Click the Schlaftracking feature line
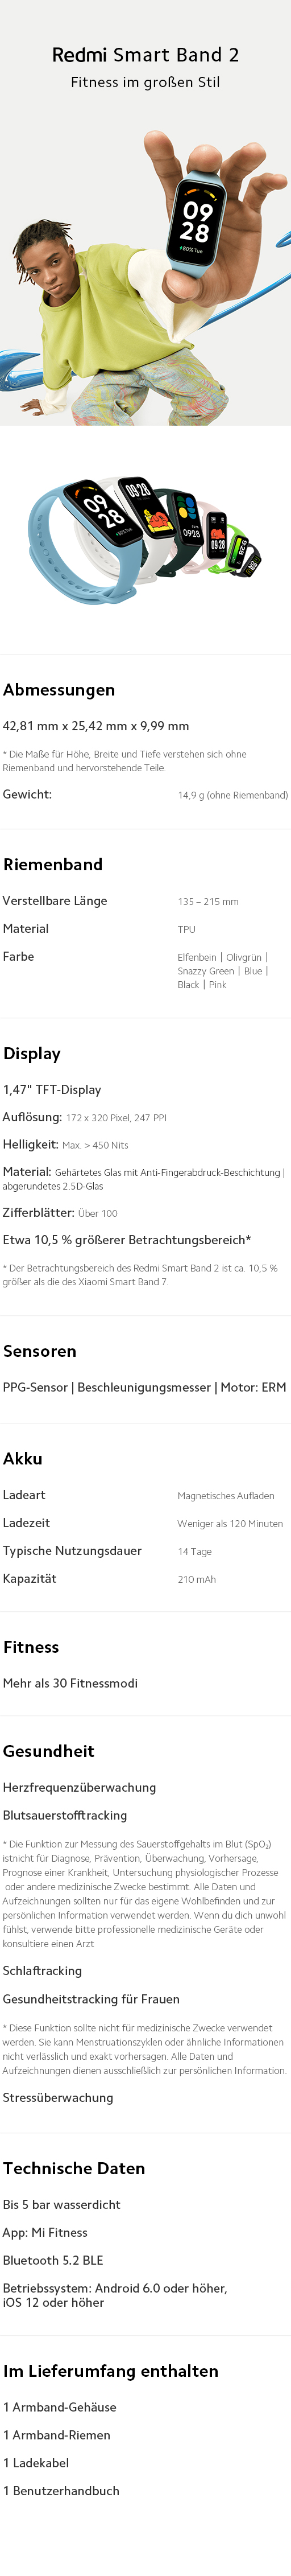Viewport: 291px width, 2576px height. (42, 1971)
